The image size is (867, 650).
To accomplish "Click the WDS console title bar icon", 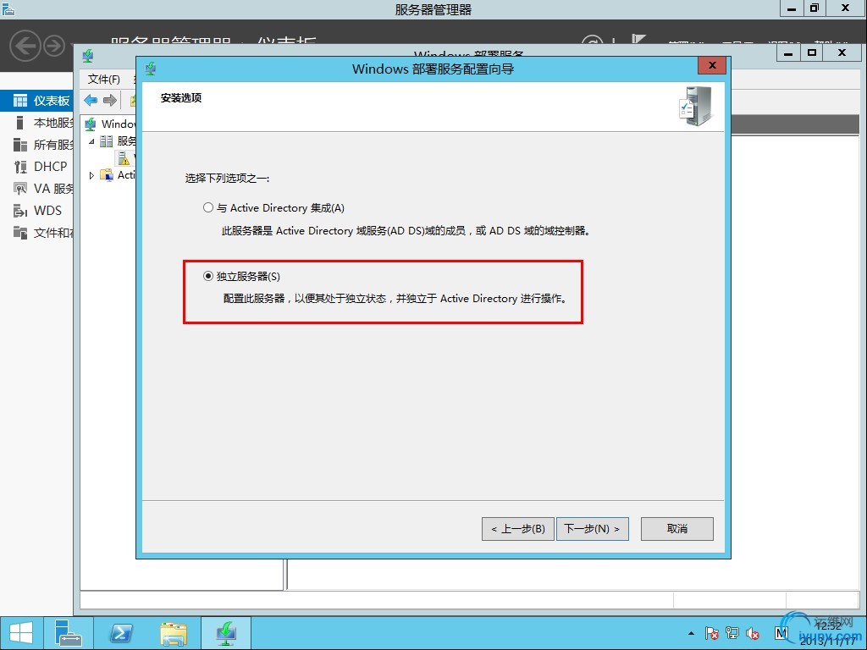I will click(x=88, y=55).
